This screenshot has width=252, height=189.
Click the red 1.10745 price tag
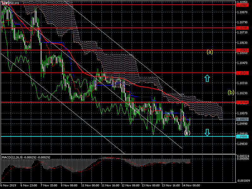tap(242, 28)
